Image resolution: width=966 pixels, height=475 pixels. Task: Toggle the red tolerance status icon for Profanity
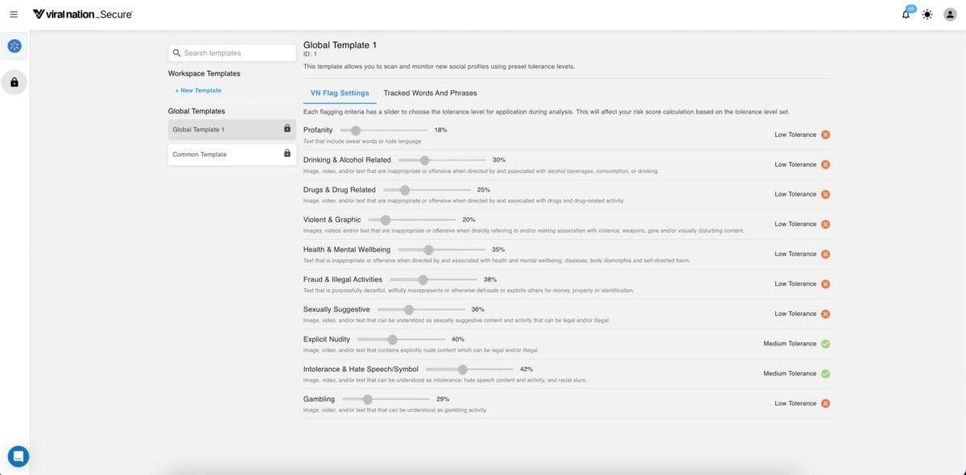(824, 134)
